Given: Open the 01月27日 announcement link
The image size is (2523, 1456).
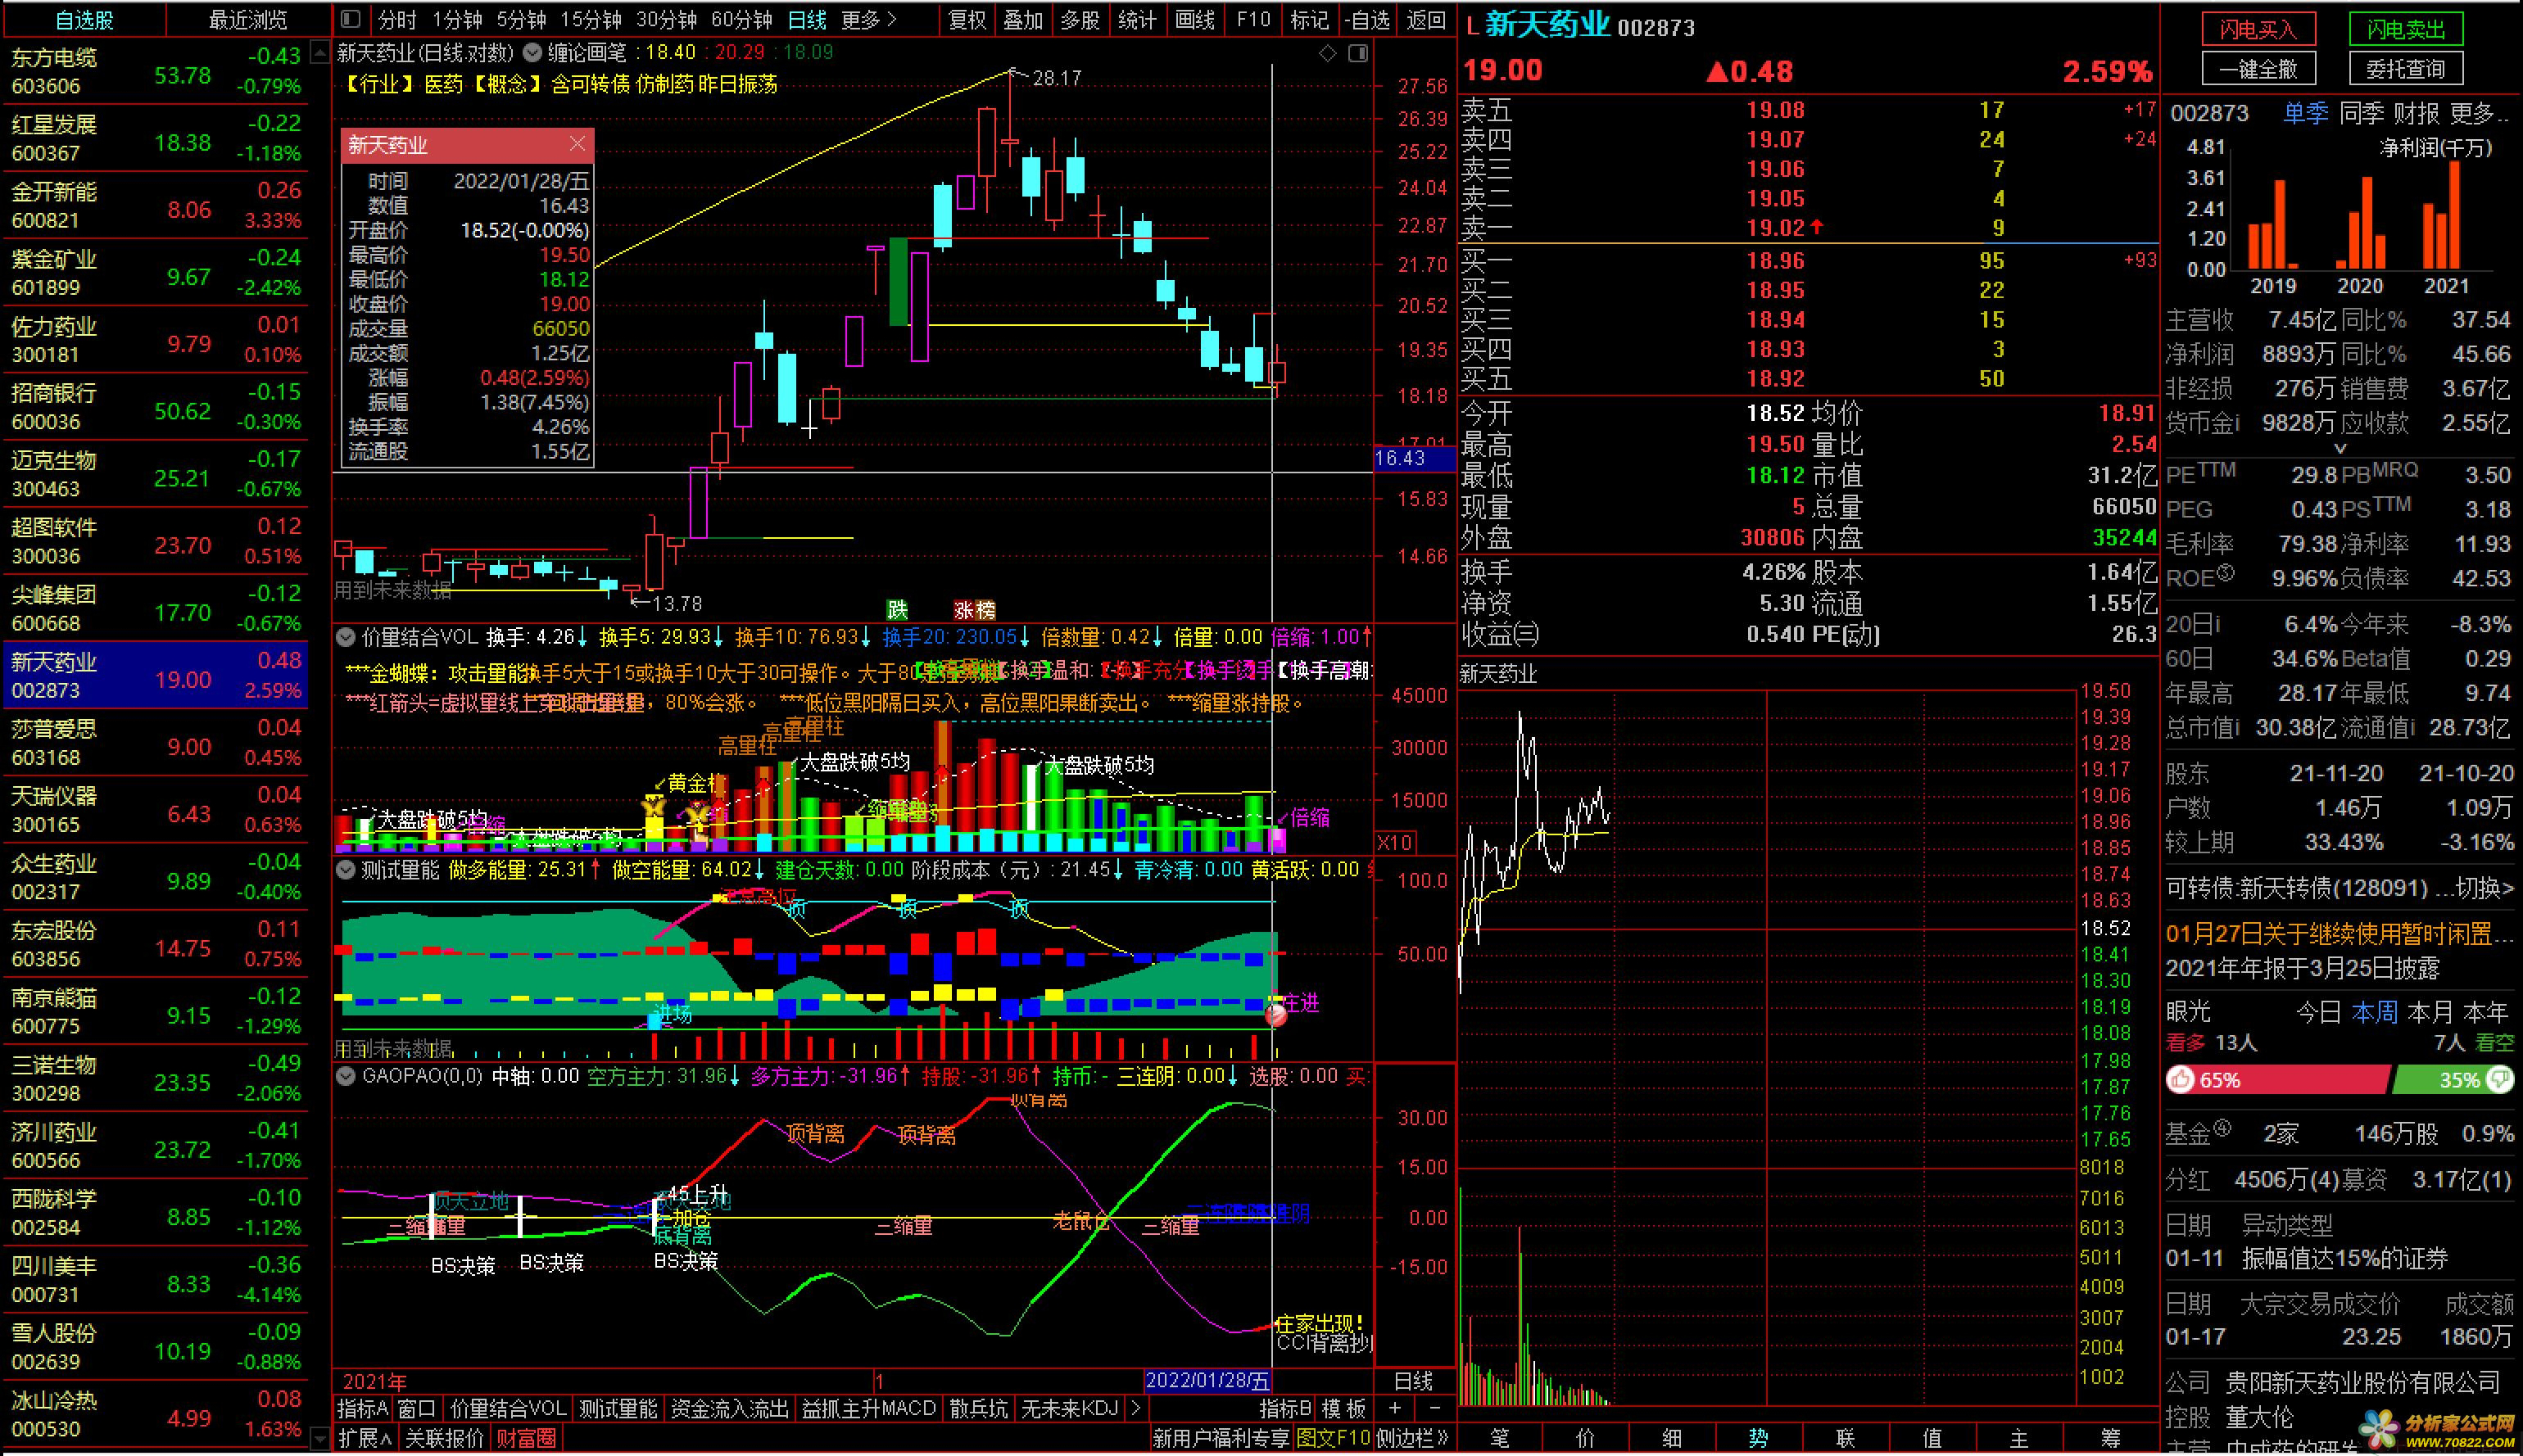Looking at the screenshot, I should (x=2339, y=934).
